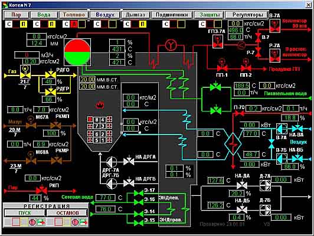
Task: Open the НА-ДБ flue damper valve
Action: (x=242, y=209)
